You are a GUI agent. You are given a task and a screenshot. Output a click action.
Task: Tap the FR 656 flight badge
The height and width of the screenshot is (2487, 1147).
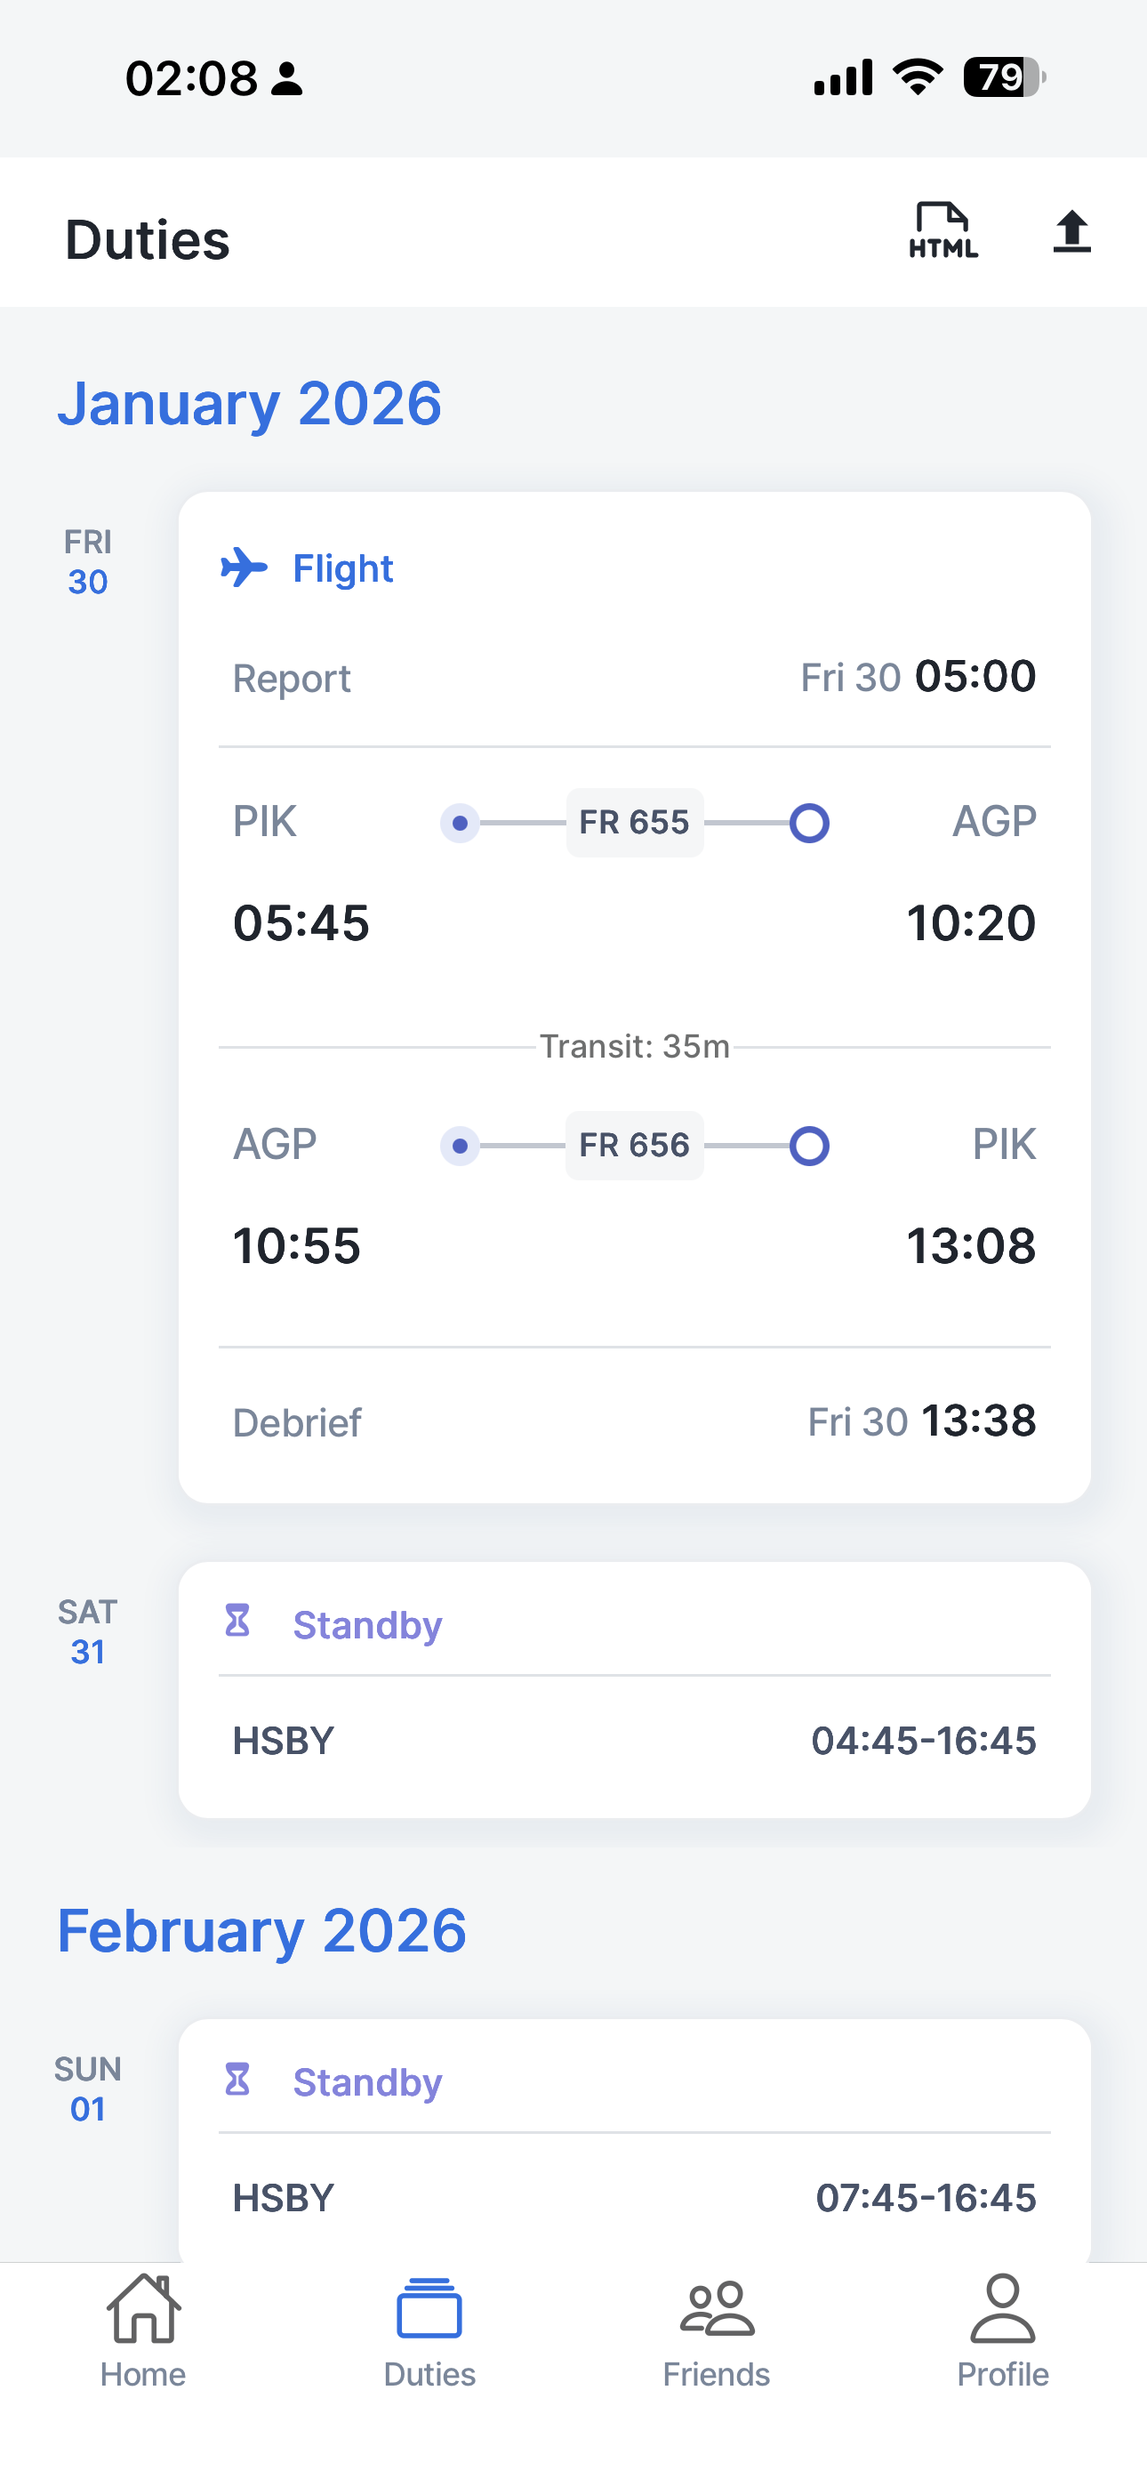(x=634, y=1145)
